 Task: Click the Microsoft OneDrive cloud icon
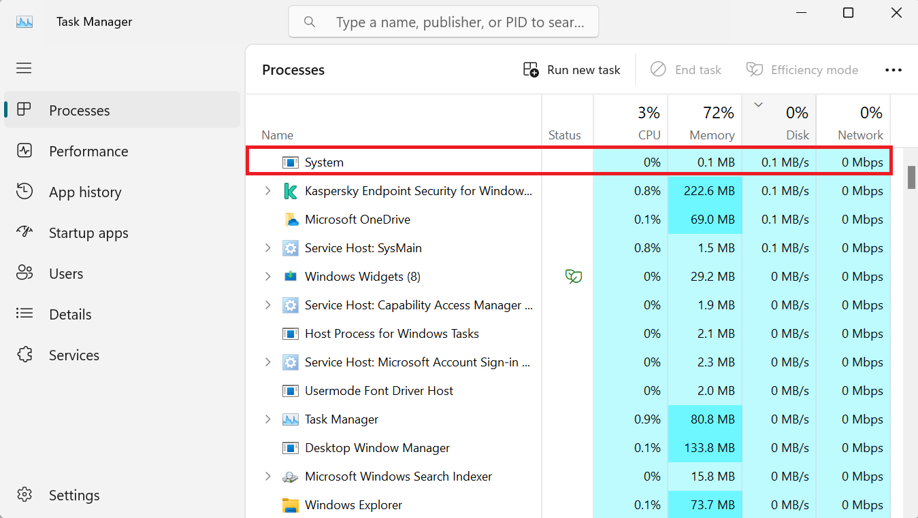point(291,220)
